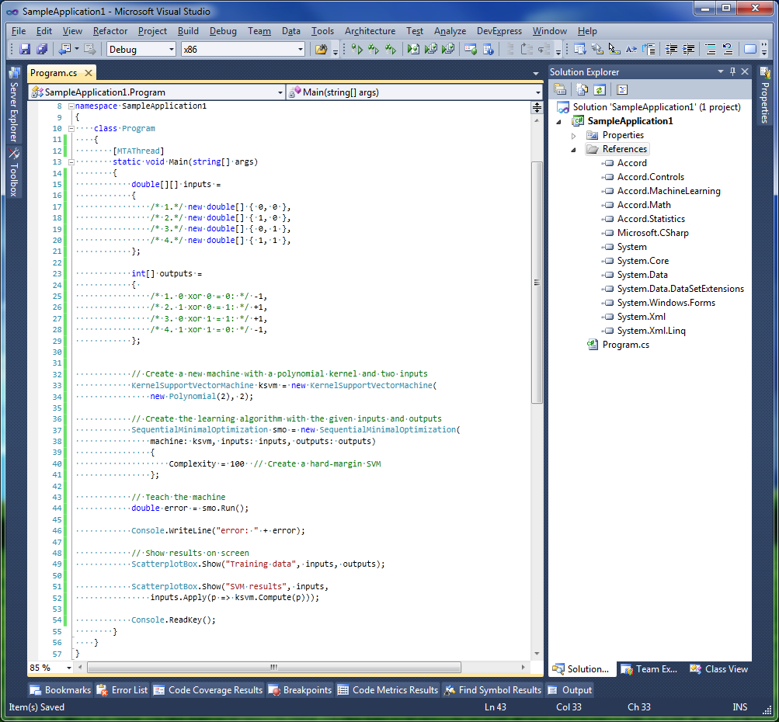The image size is (779, 722).
Task: Collapse the SampleApplication1 project node
Action: coord(559,122)
